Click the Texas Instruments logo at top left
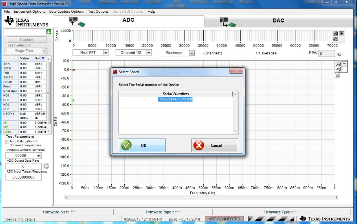357x224 pixels. tap(26, 21)
